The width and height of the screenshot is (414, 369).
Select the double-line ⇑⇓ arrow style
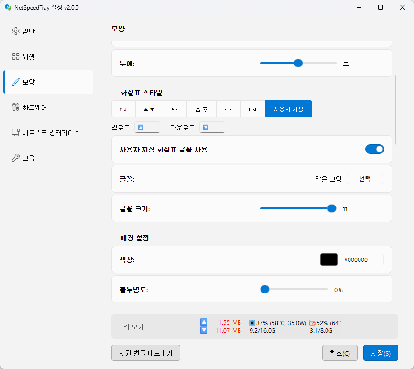tap(253, 109)
